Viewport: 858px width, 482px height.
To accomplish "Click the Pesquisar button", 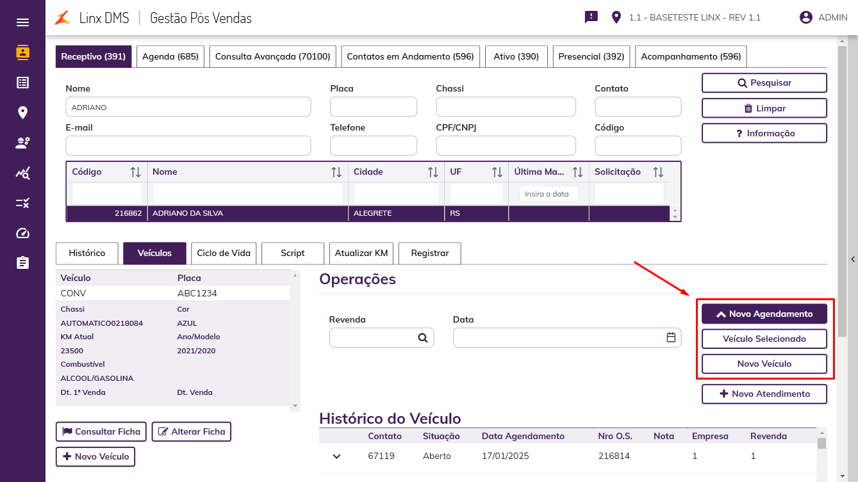I will pyautogui.click(x=764, y=83).
